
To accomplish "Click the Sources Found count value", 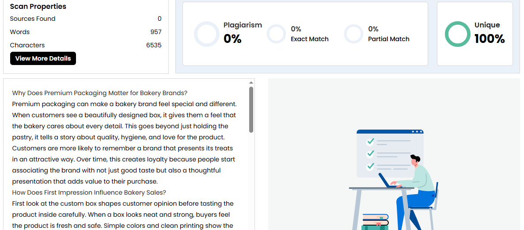I will (159, 19).
